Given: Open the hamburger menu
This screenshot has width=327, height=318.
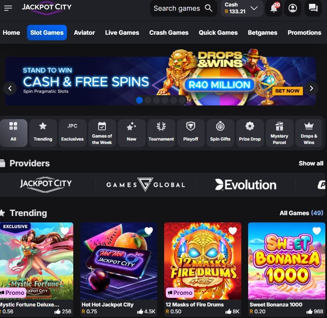Looking at the screenshot, I should [x=8, y=8].
